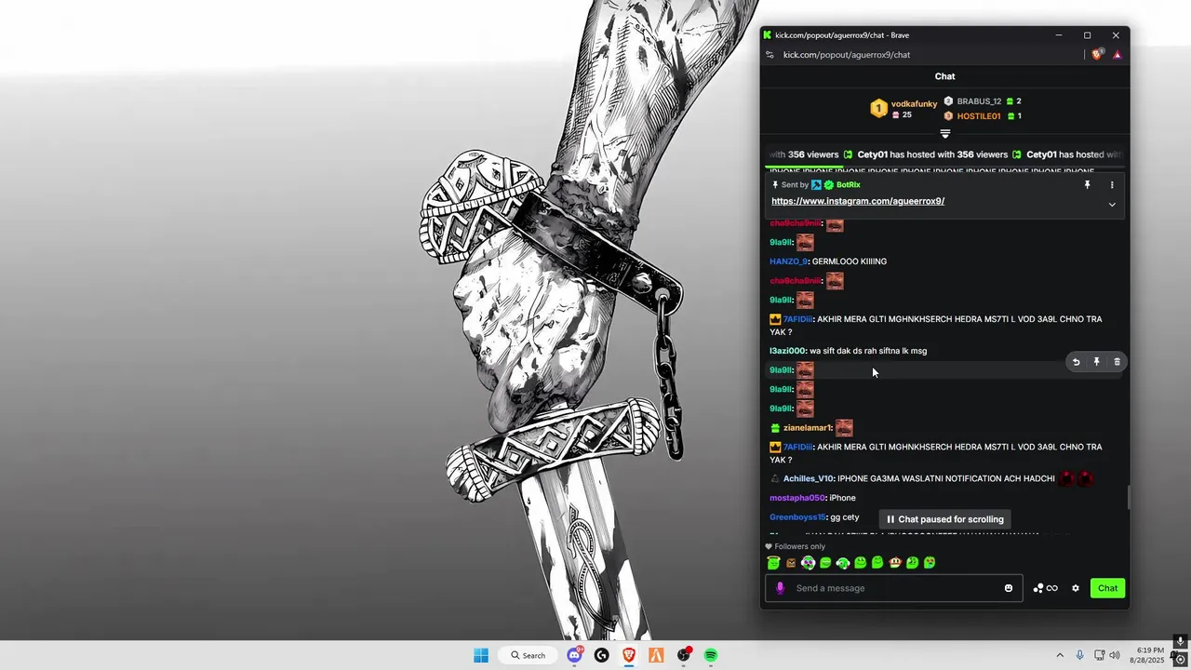Screen dimensions: 1191x670
Task: Delete the hovered 9la9ll message
Action: (x=1117, y=362)
